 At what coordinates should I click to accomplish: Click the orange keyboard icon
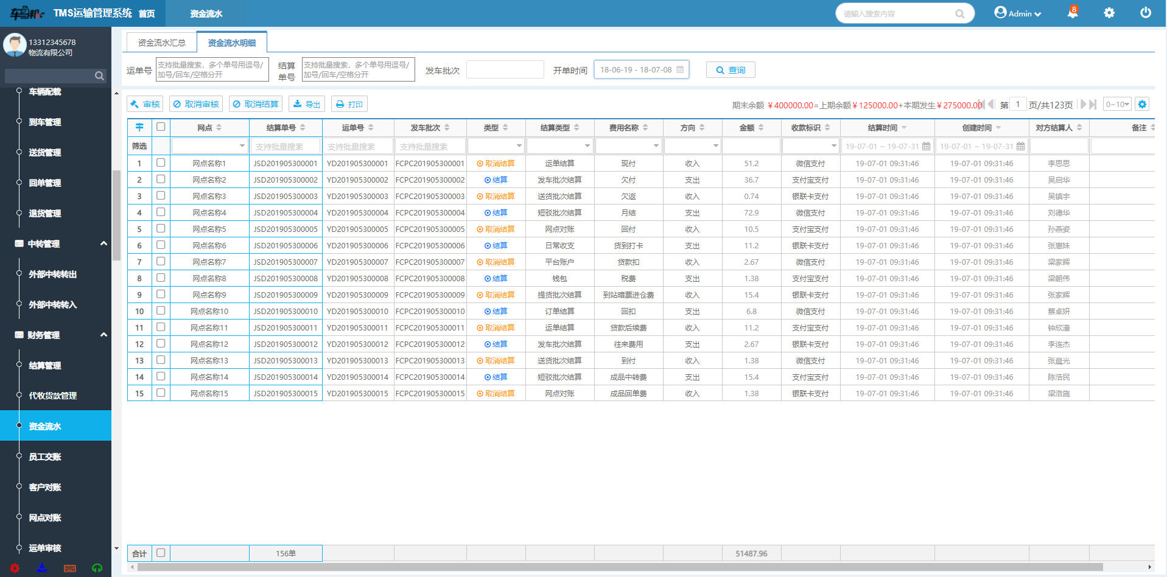click(x=70, y=568)
